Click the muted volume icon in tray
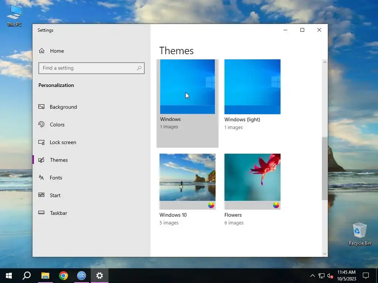The height and width of the screenshot is (283, 378). (330, 276)
